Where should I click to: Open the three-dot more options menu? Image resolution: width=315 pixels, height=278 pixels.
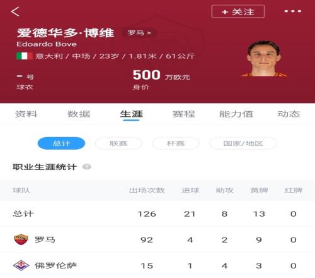point(293,11)
